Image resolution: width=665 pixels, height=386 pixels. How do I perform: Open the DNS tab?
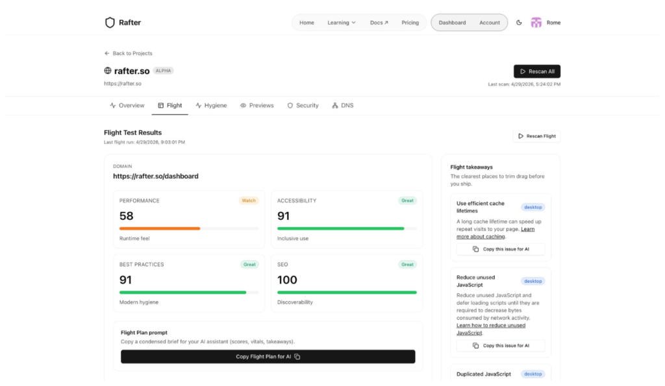343,106
